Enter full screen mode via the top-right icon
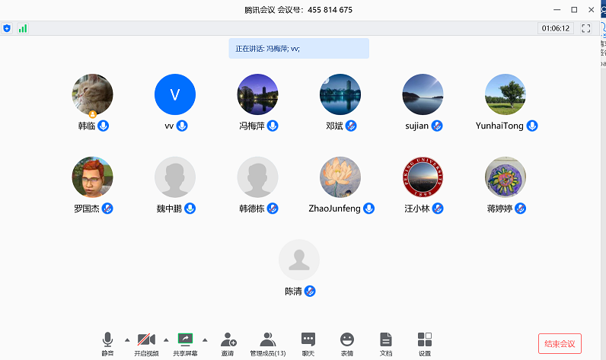Viewport: 606px width, 360px height. pos(586,28)
